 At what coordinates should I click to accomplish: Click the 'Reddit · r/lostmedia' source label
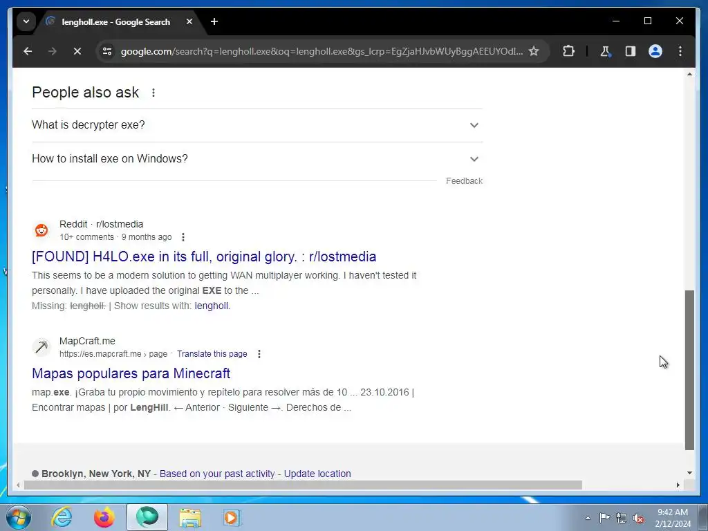(101, 225)
